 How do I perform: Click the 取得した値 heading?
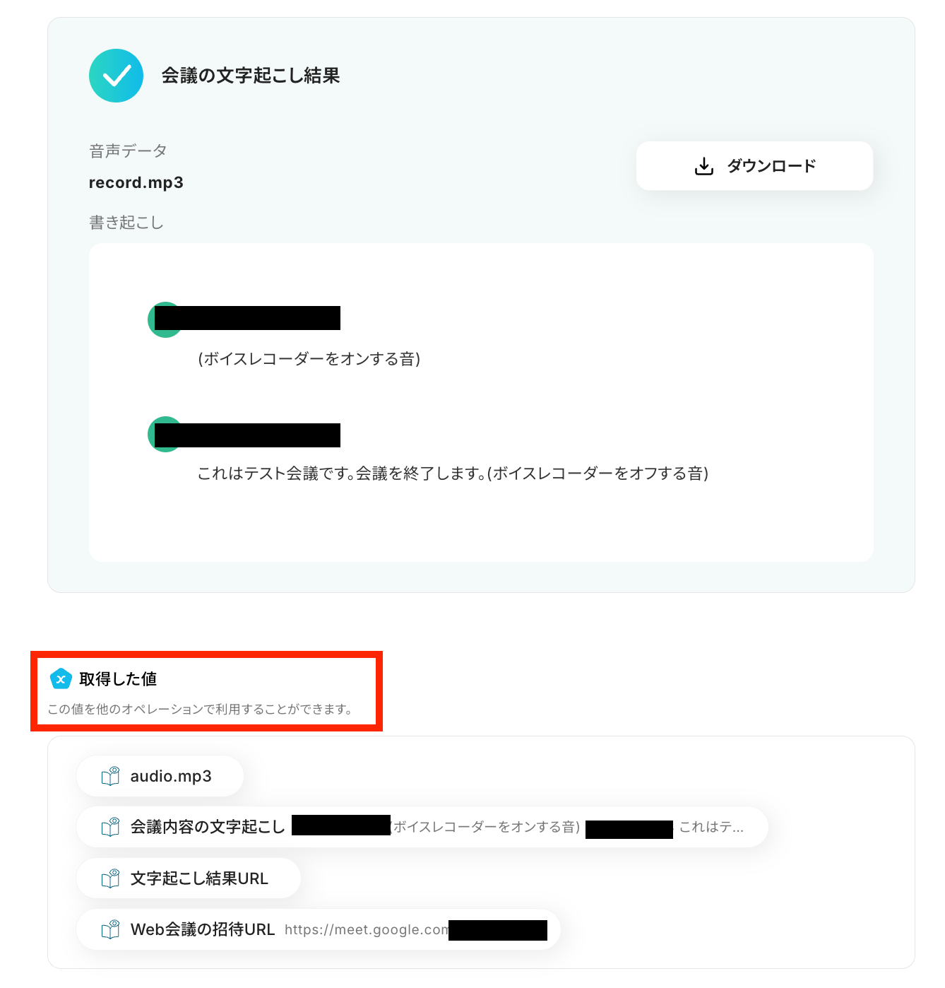click(x=118, y=679)
